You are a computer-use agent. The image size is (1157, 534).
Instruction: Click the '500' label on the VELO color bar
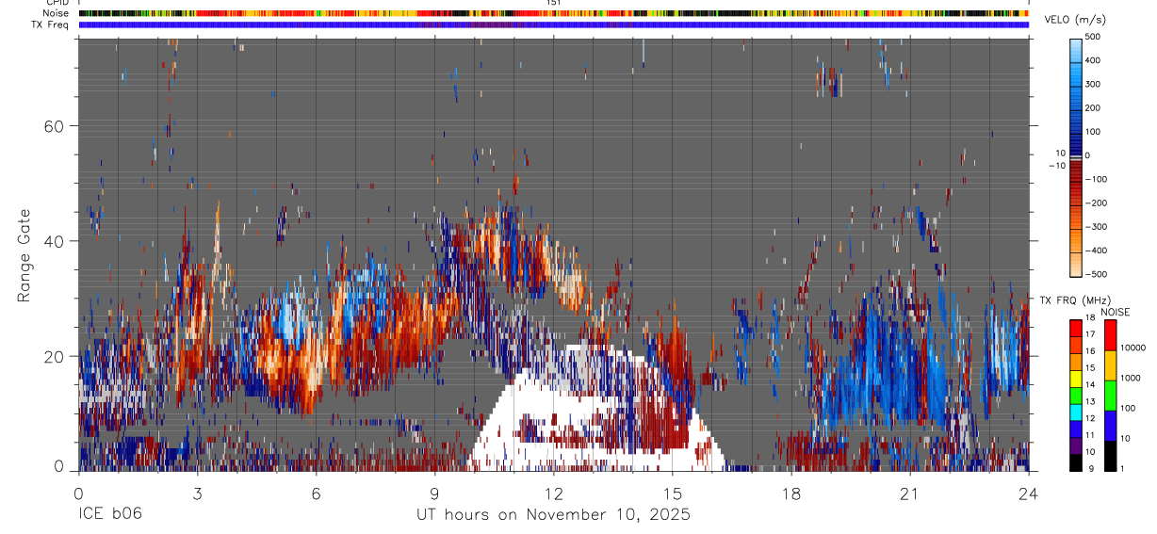[x=1094, y=36]
